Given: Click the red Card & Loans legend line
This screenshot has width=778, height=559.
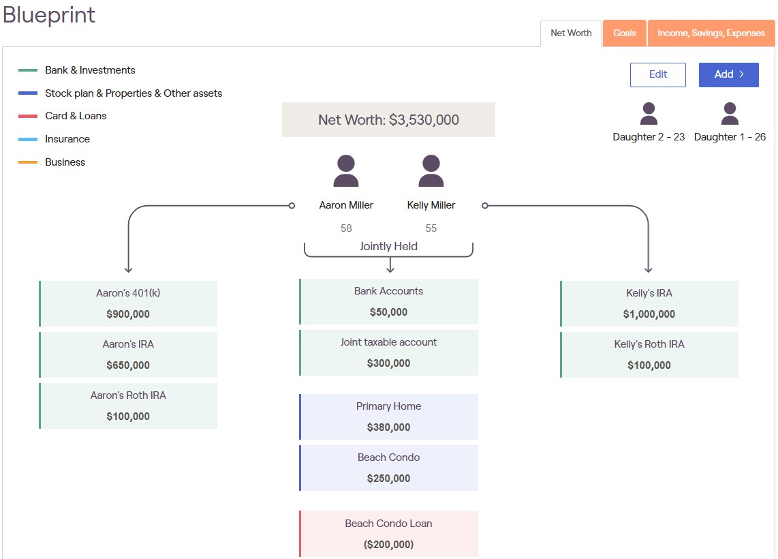Looking at the screenshot, I should [x=28, y=117].
